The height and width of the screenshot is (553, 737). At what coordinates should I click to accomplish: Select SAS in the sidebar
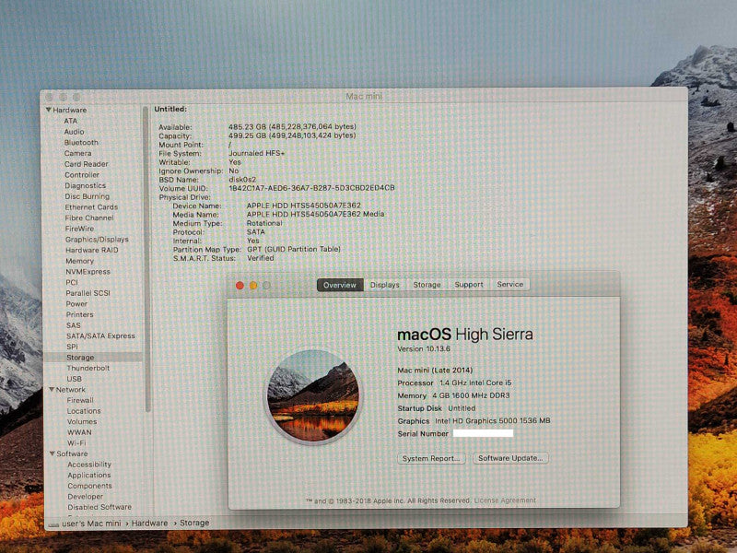pyautogui.click(x=74, y=325)
